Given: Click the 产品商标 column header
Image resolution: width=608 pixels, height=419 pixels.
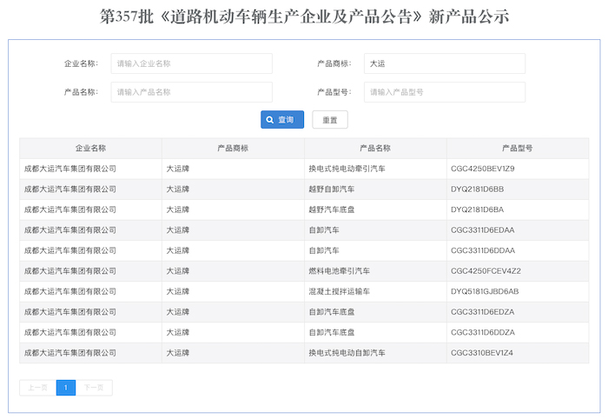Looking at the screenshot, I should click(233, 149).
